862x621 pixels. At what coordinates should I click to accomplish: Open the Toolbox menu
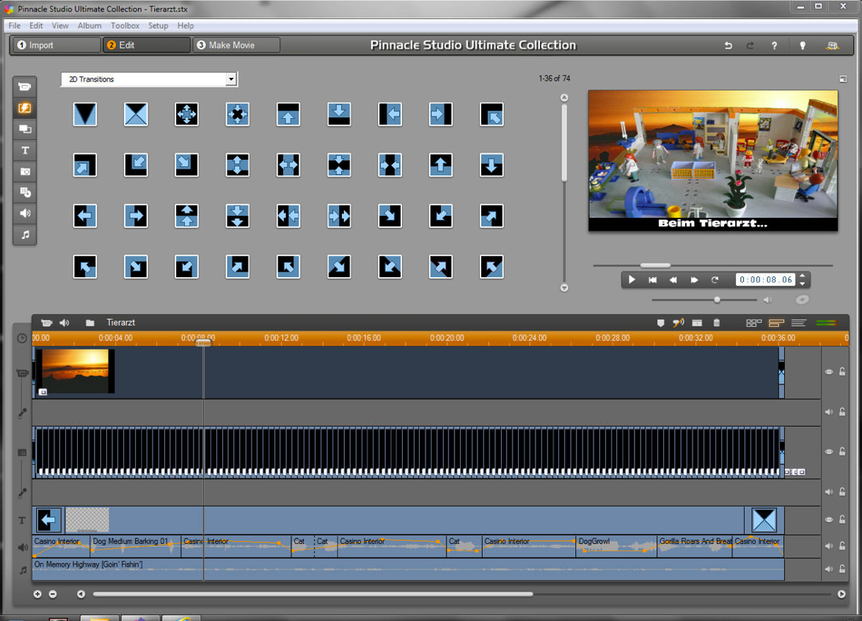tap(125, 26)
